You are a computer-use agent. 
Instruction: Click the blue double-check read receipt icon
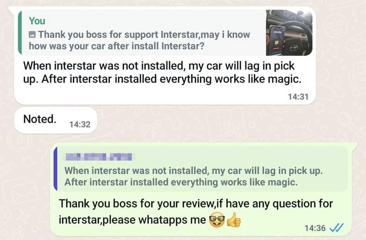tap(336, 228)
